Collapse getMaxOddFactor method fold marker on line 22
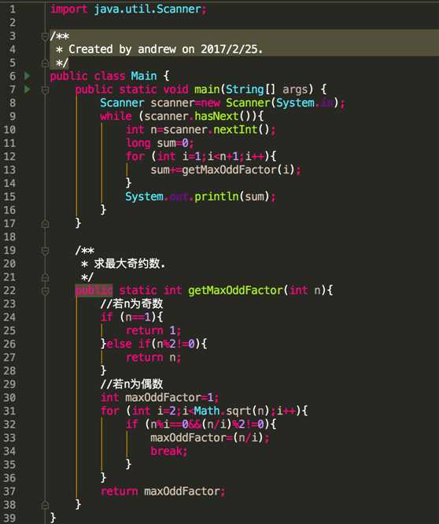 [45, 291]
